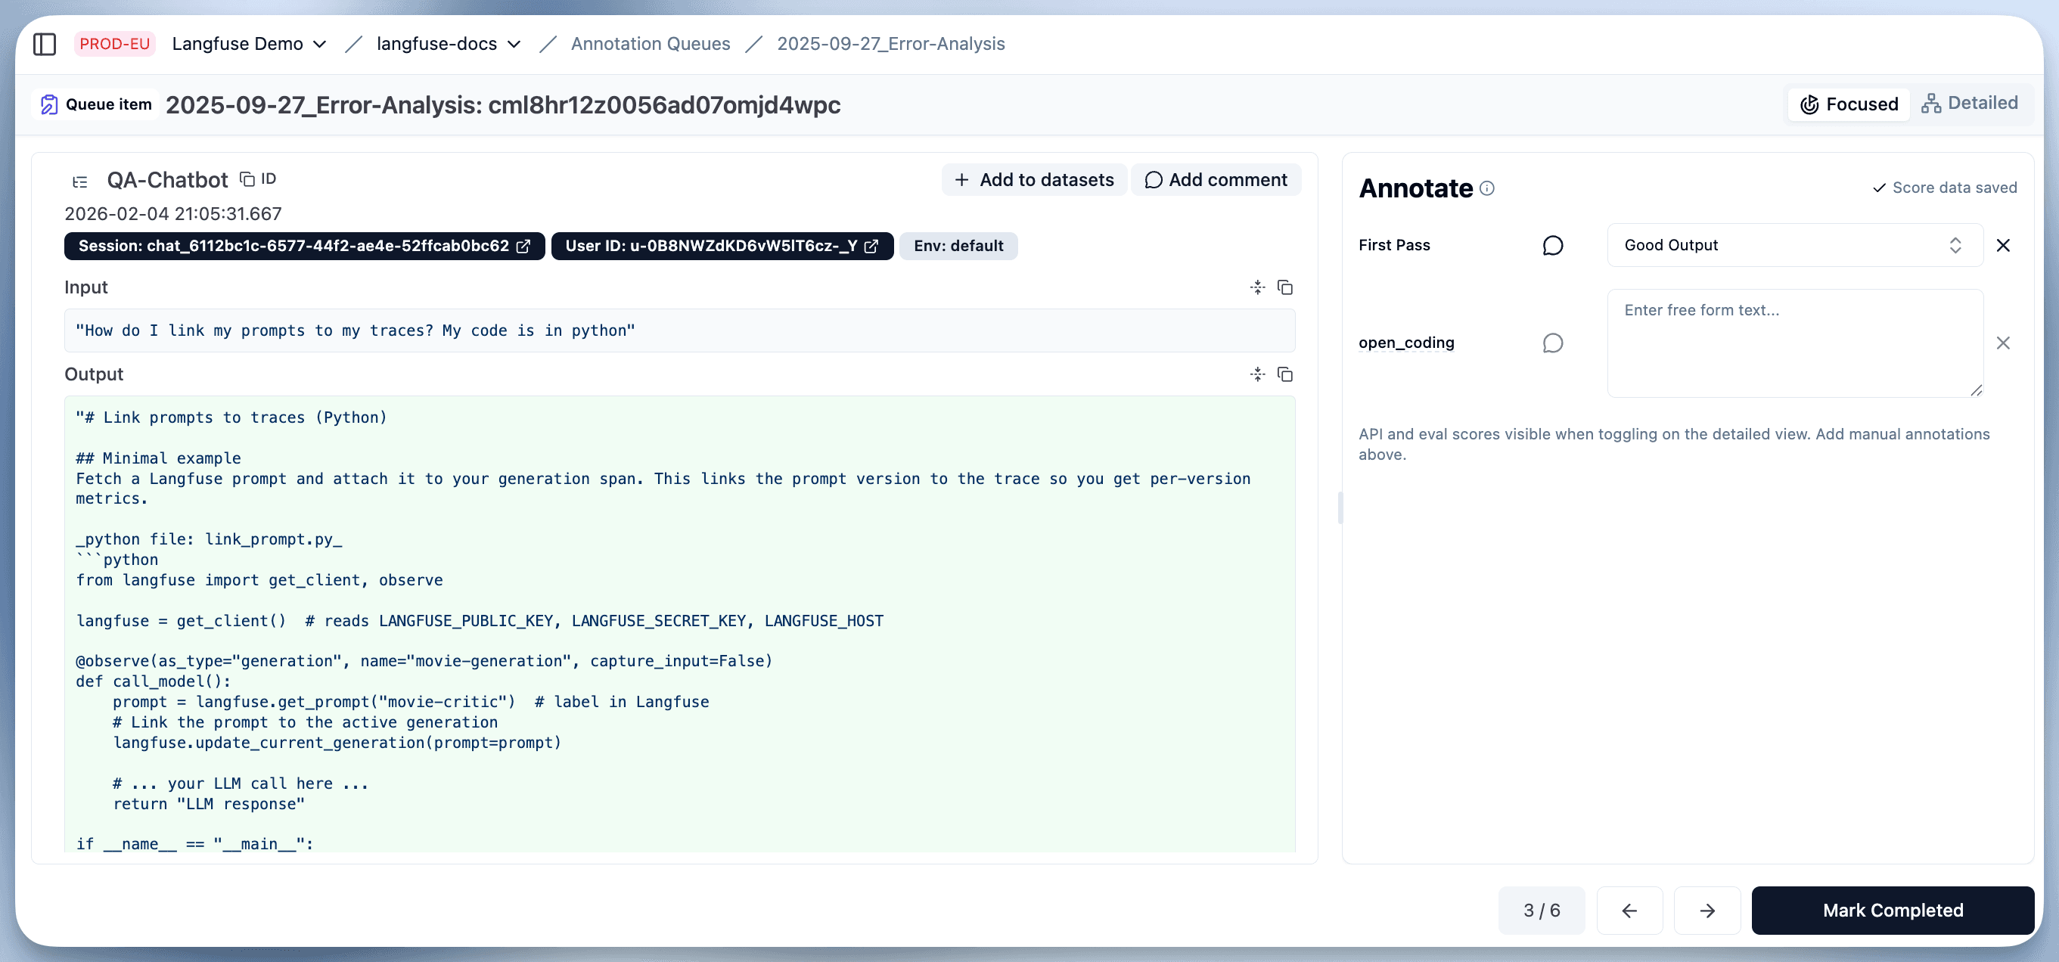Click the PROD-EU environment badge

click(114, 44)
